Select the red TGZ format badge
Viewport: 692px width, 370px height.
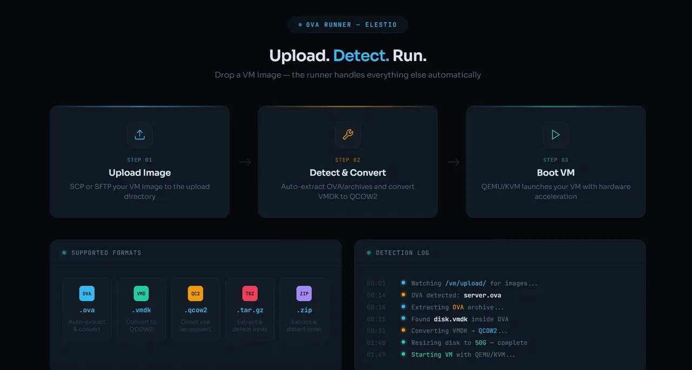tap(250, 294)
